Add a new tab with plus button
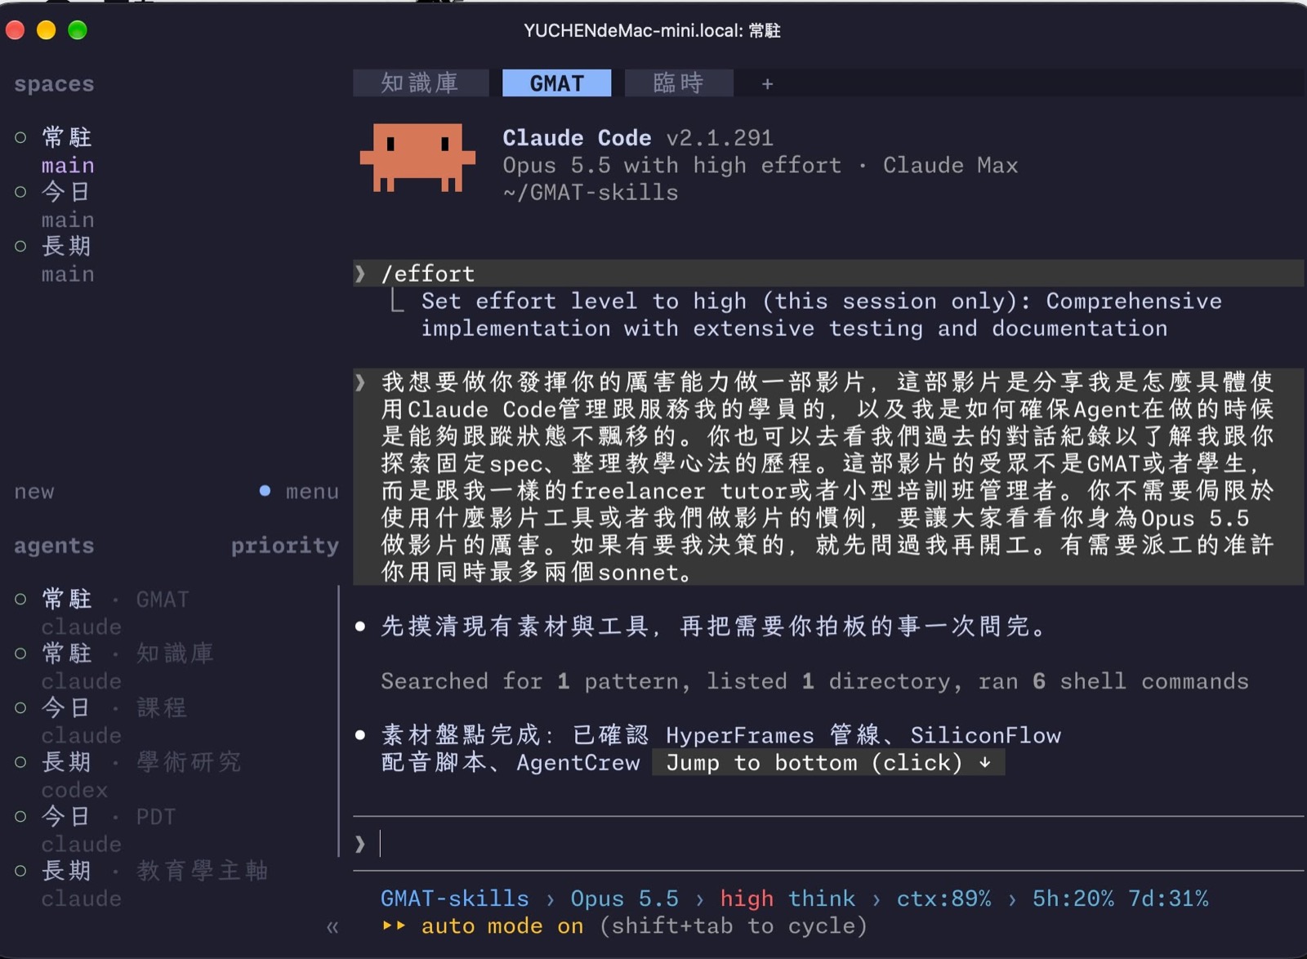Screen dimensions: 1307x959 click(767, 84)
